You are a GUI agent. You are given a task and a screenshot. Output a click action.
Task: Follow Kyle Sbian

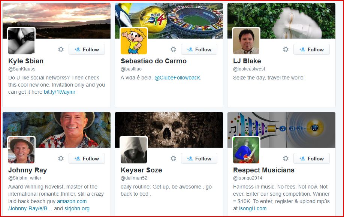coord(87,49)
